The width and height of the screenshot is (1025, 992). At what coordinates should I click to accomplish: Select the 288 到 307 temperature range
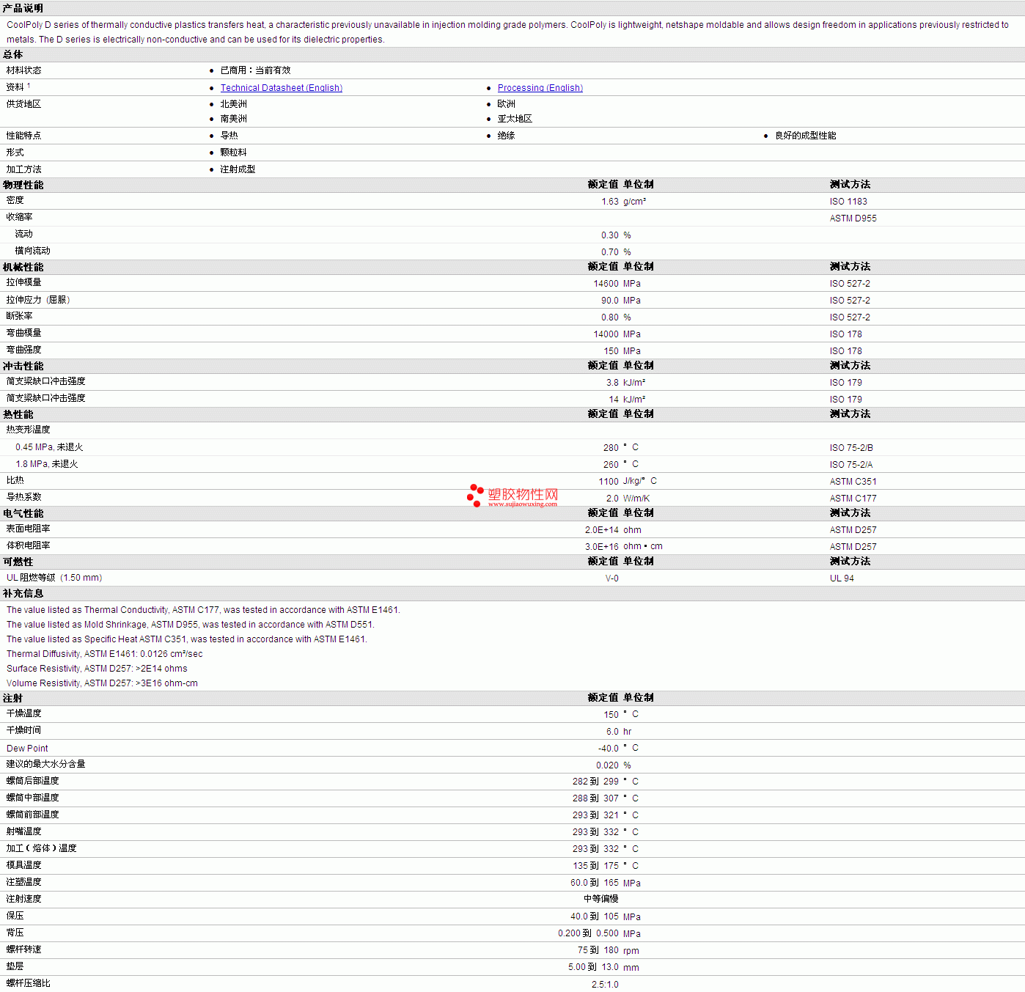click(x=595, y=798)
